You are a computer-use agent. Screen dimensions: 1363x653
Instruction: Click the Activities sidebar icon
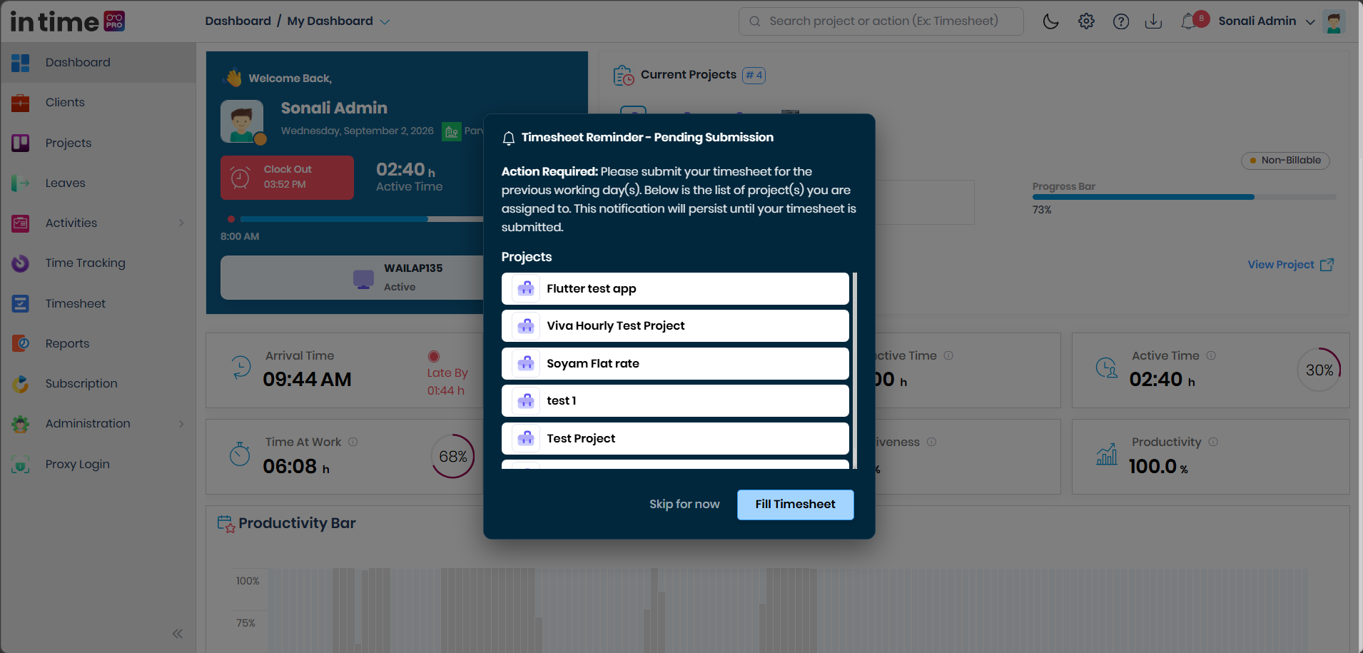[21, 223]
